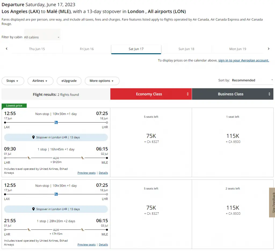The image size is (275, 251).
Task: Expand the Stops filter dropdown
Action: point(13,81)
